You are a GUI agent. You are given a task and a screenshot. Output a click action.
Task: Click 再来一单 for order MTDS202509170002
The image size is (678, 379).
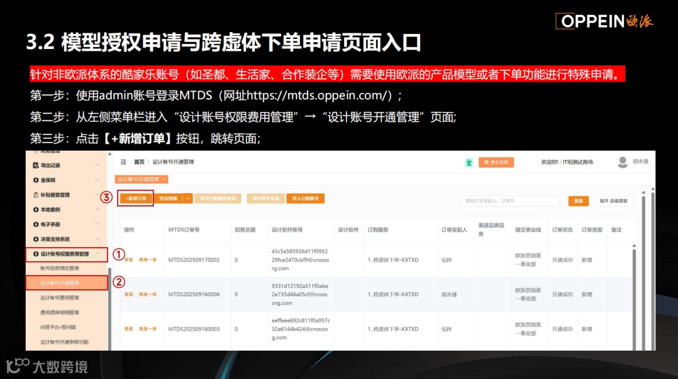coord(148,260)
